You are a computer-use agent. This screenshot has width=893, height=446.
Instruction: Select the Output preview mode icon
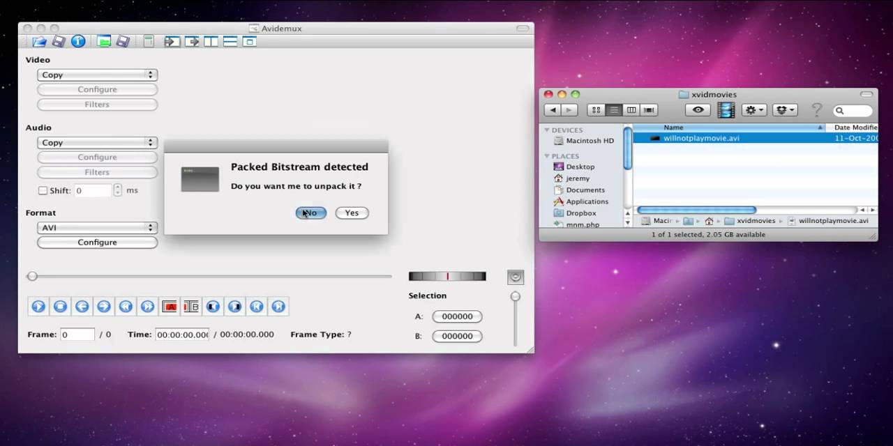click(192, 42)
